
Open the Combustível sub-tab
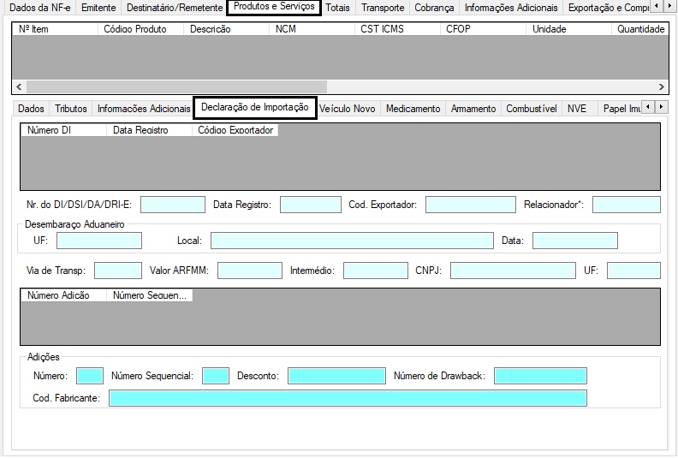point(532,109)
